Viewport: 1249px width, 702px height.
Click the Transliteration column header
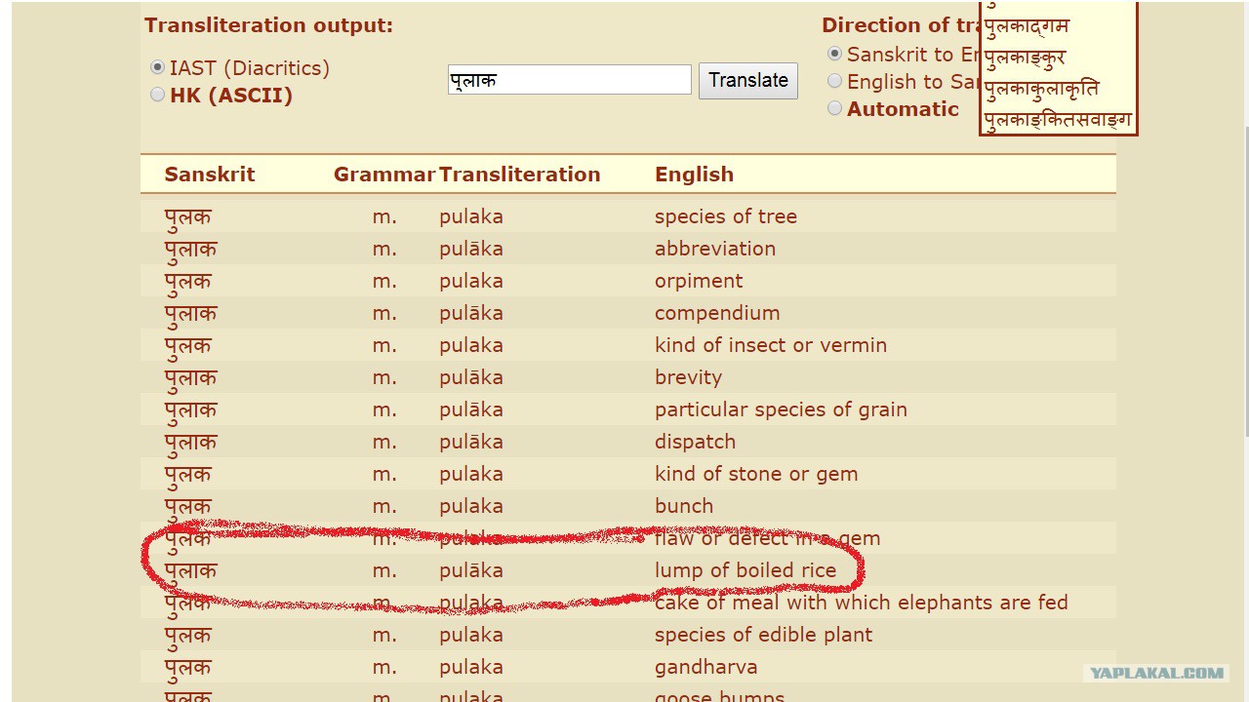[x=519, y=175]
